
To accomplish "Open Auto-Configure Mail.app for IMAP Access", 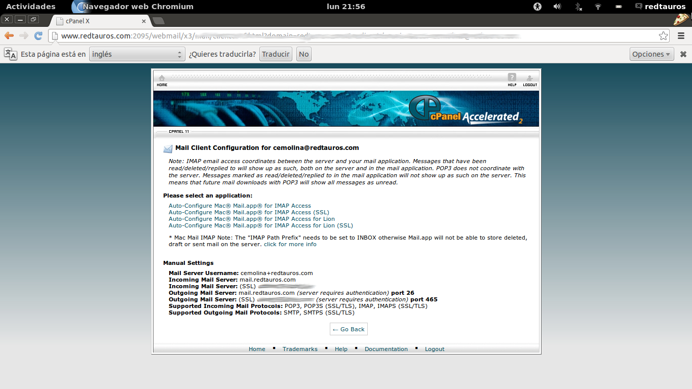I will coord(240,206).
